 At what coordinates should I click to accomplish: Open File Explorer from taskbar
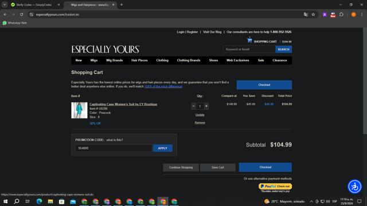(x=50, y=201)
